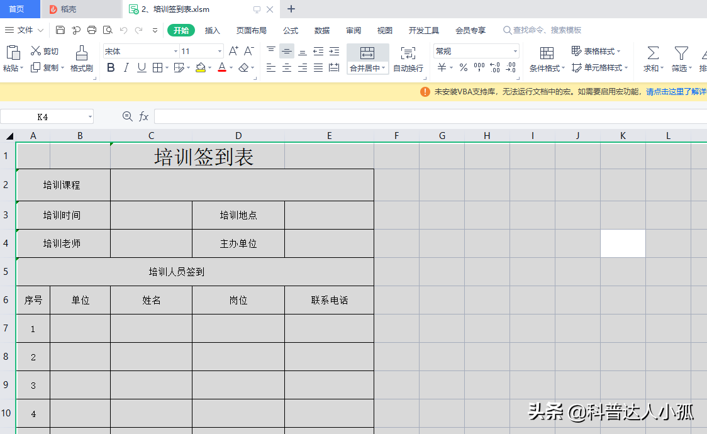Toggle Wrap Text (自动换行)

[408, 58]
